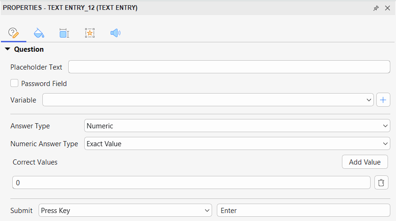Image resolution: width=396 pixels, height=221 pixels.
Task: Click the Password Field label
Action: point(44,84)
